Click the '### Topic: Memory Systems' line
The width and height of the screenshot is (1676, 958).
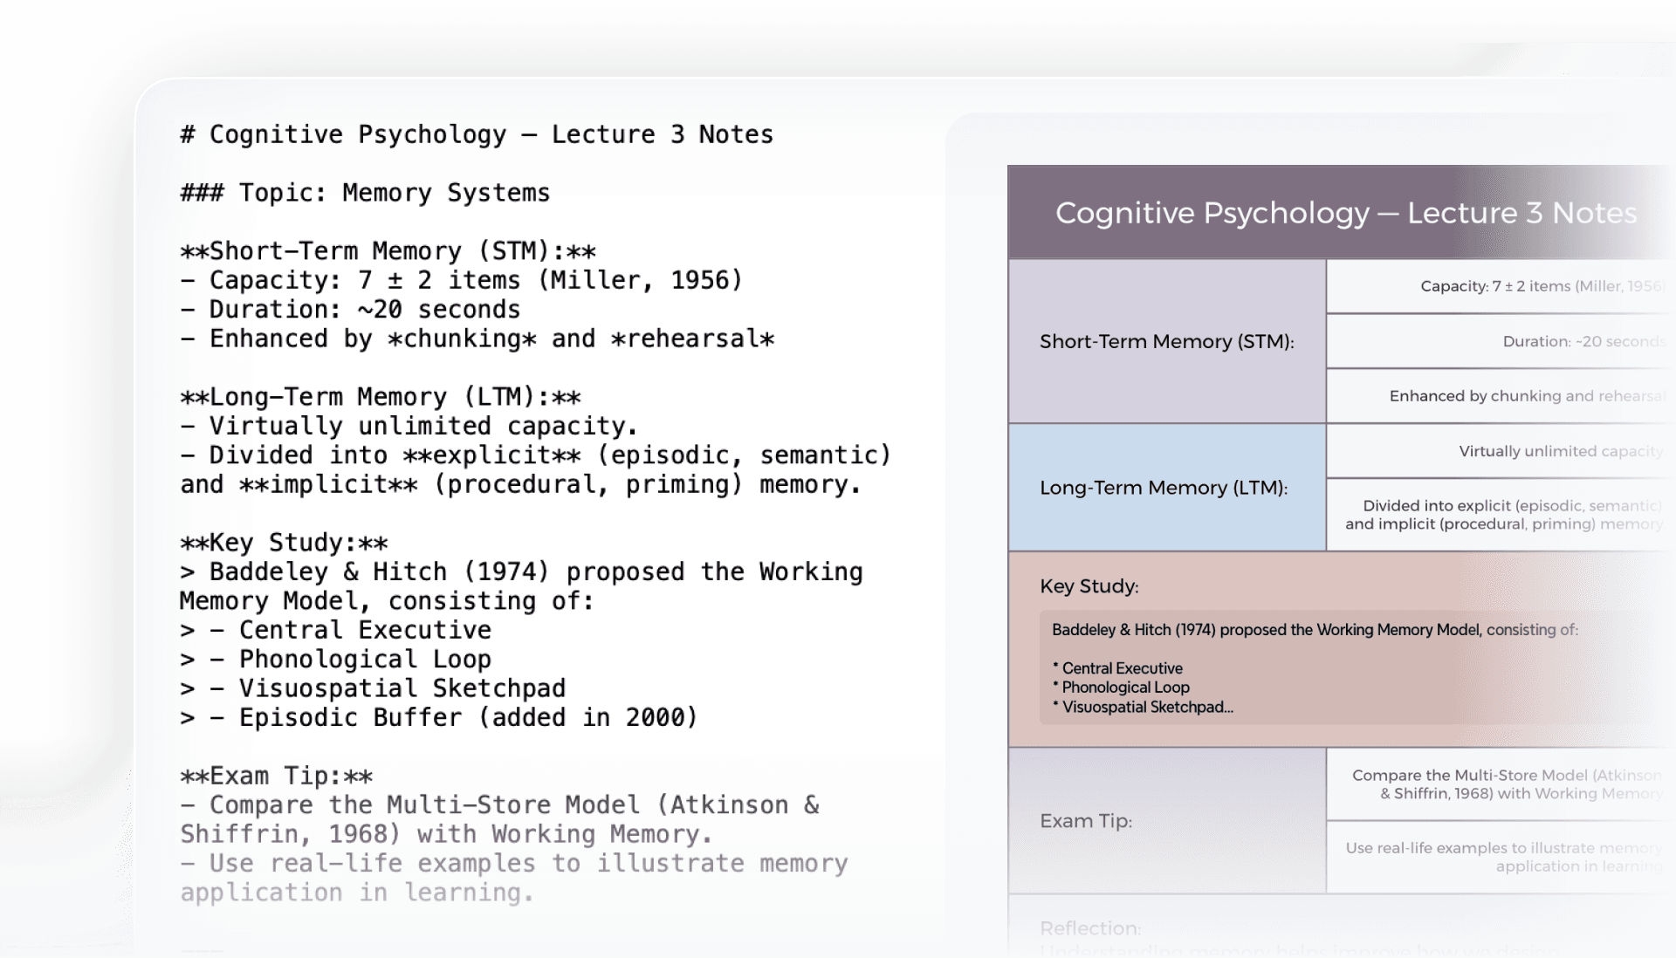[x=365, y=193]
